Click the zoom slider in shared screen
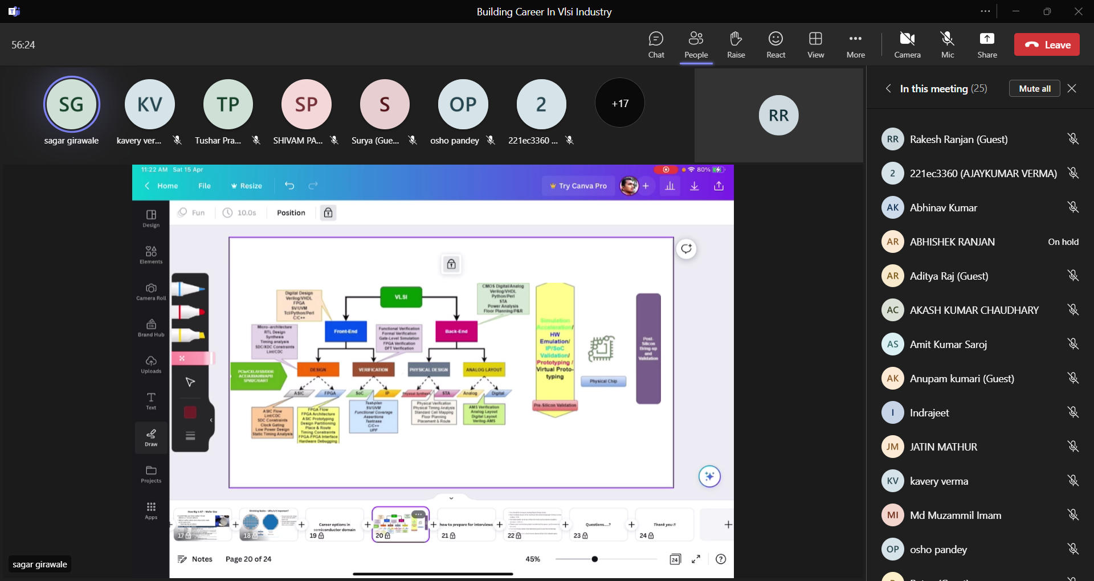 [x=594, y=559]
